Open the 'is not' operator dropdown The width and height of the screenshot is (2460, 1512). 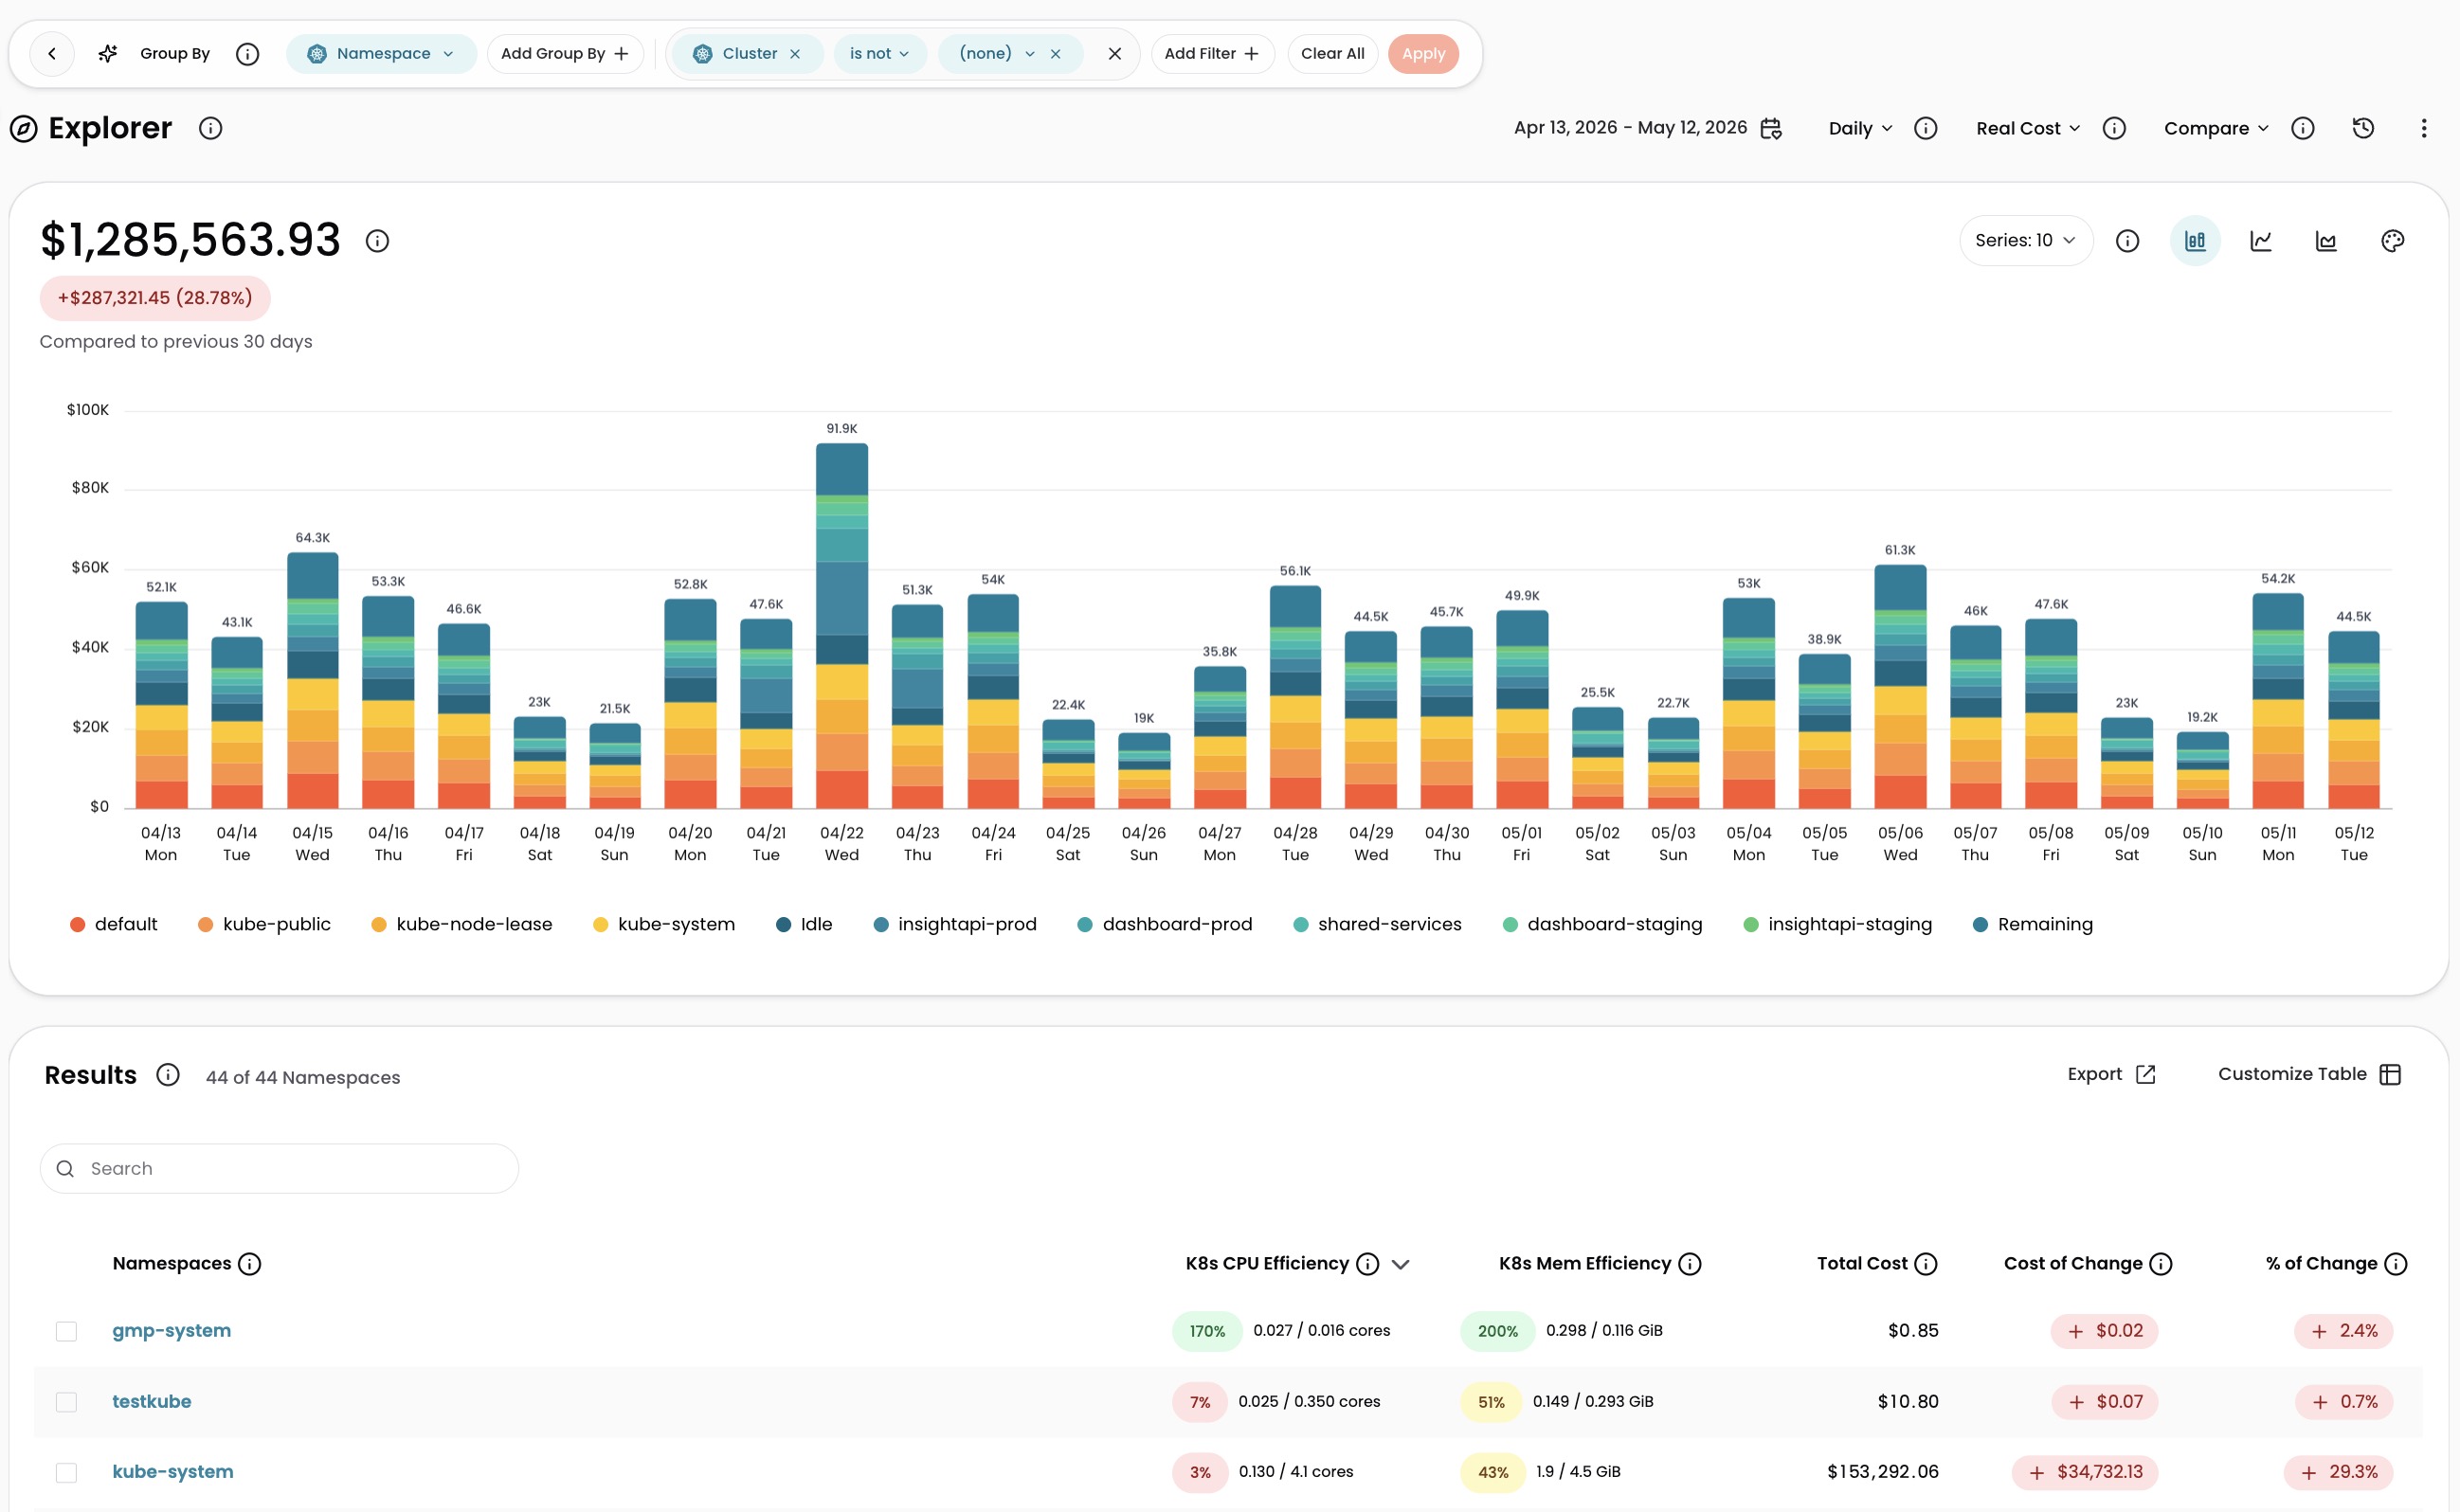point(879,54)
